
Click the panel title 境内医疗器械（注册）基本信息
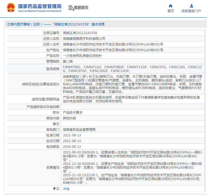point(57,24)
